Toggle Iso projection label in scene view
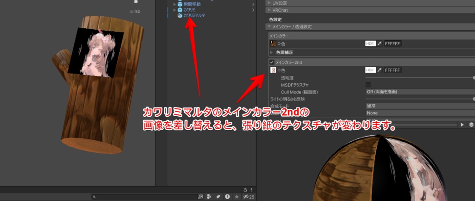Viewport: 475px width, 201px height. click(137, 11)
